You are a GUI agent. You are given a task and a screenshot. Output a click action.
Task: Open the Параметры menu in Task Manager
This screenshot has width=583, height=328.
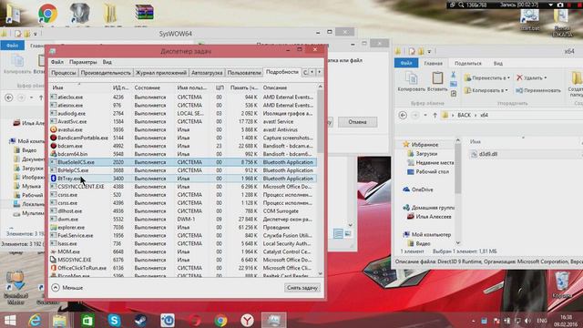[83, 62]
